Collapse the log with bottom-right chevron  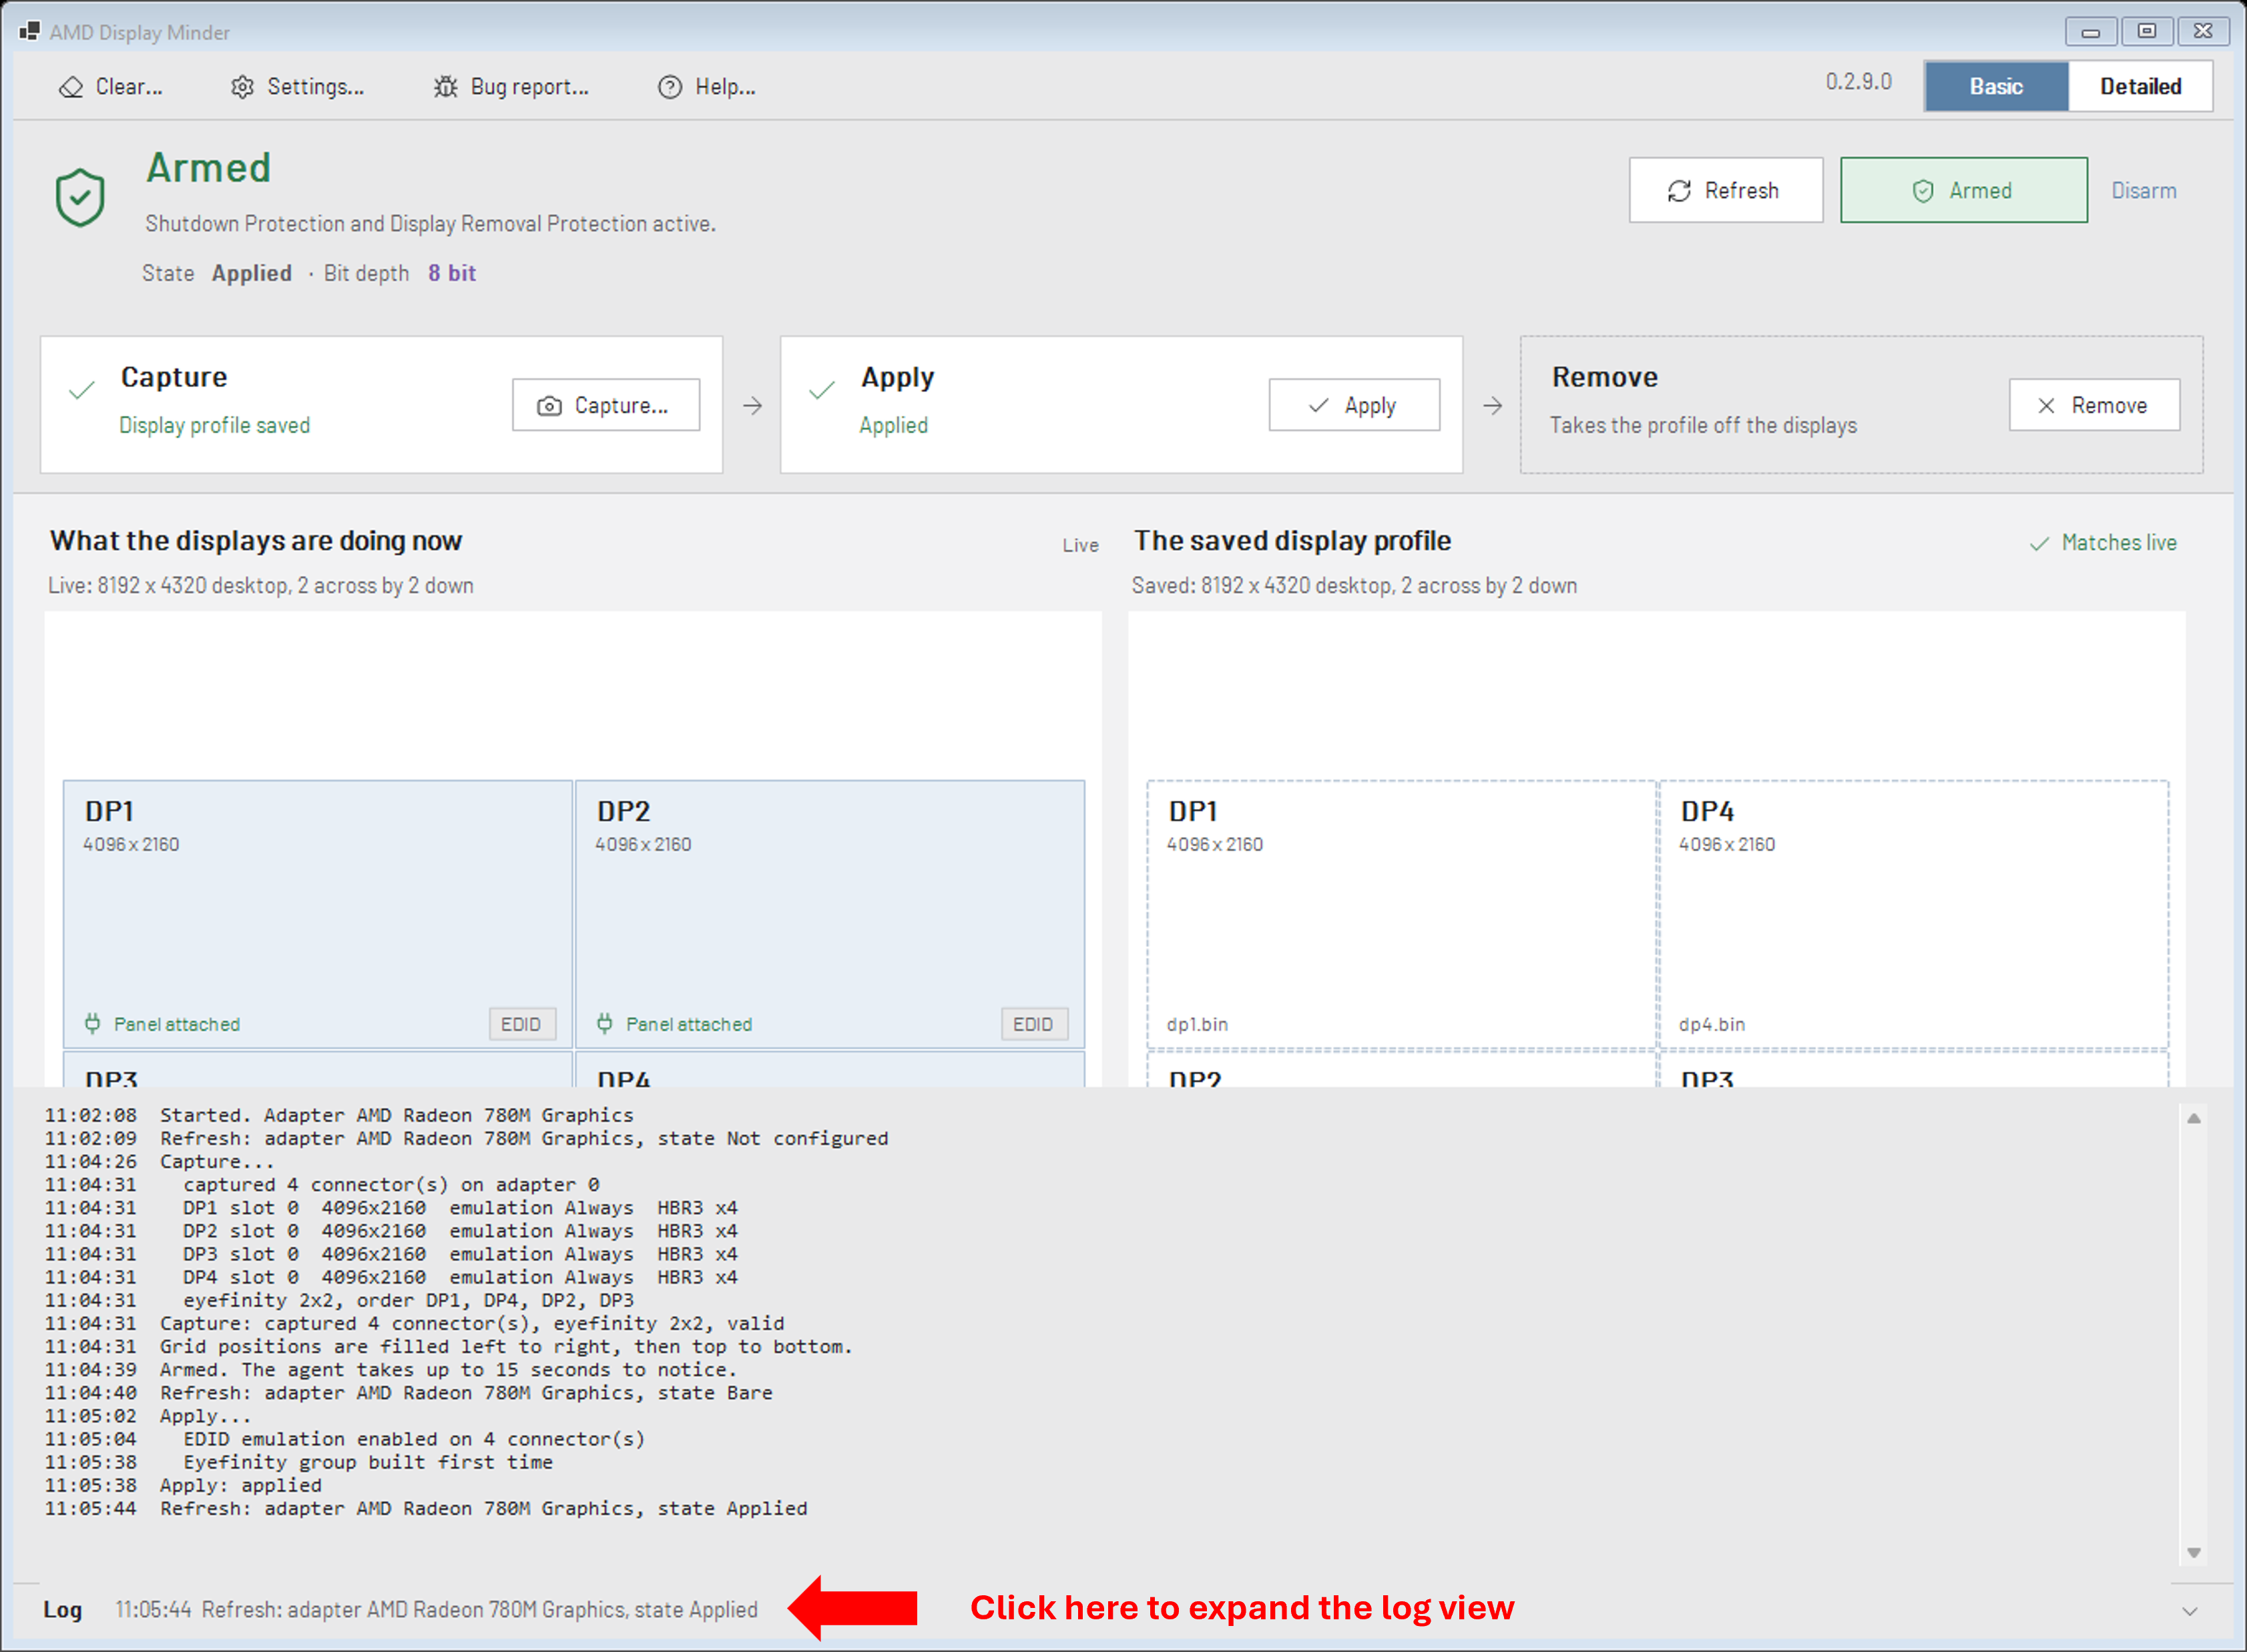pos(2189,1611)
